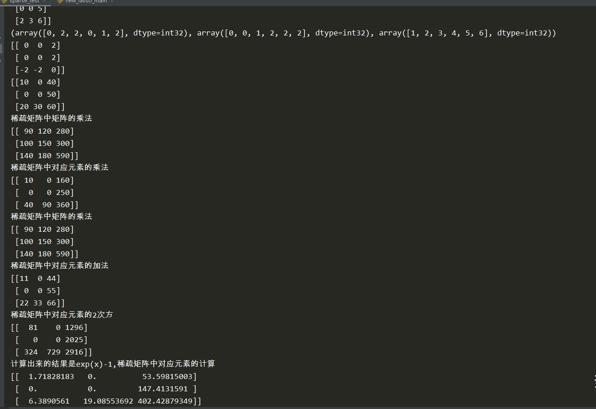Click the highlighted left gutter toolbar button
596x409 pixels.
[x=1, y=48]
